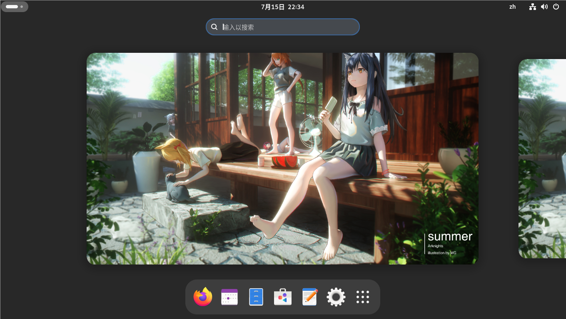The image size is (566, 319).
Task: Open the zh input source menu
Action: (x=512, y=7)
